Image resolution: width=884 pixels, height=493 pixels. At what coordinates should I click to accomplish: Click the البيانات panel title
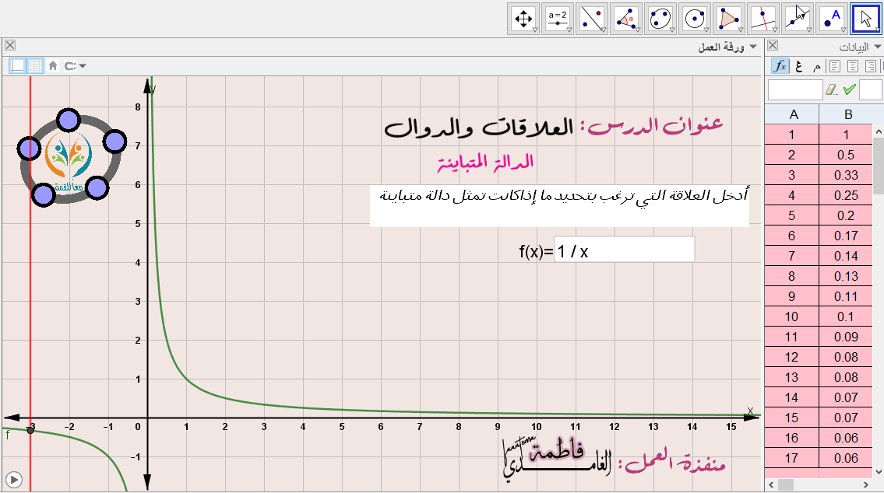(854, 47)
